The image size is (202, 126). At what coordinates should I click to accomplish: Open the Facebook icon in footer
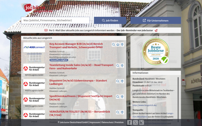[130, 122]
